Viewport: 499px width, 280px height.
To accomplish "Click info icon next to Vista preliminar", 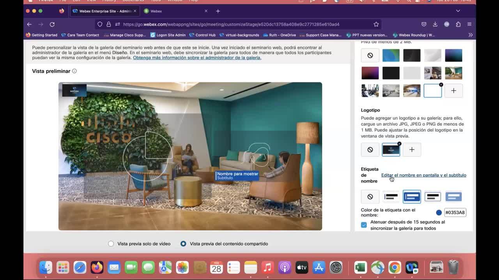I will 74,71.
